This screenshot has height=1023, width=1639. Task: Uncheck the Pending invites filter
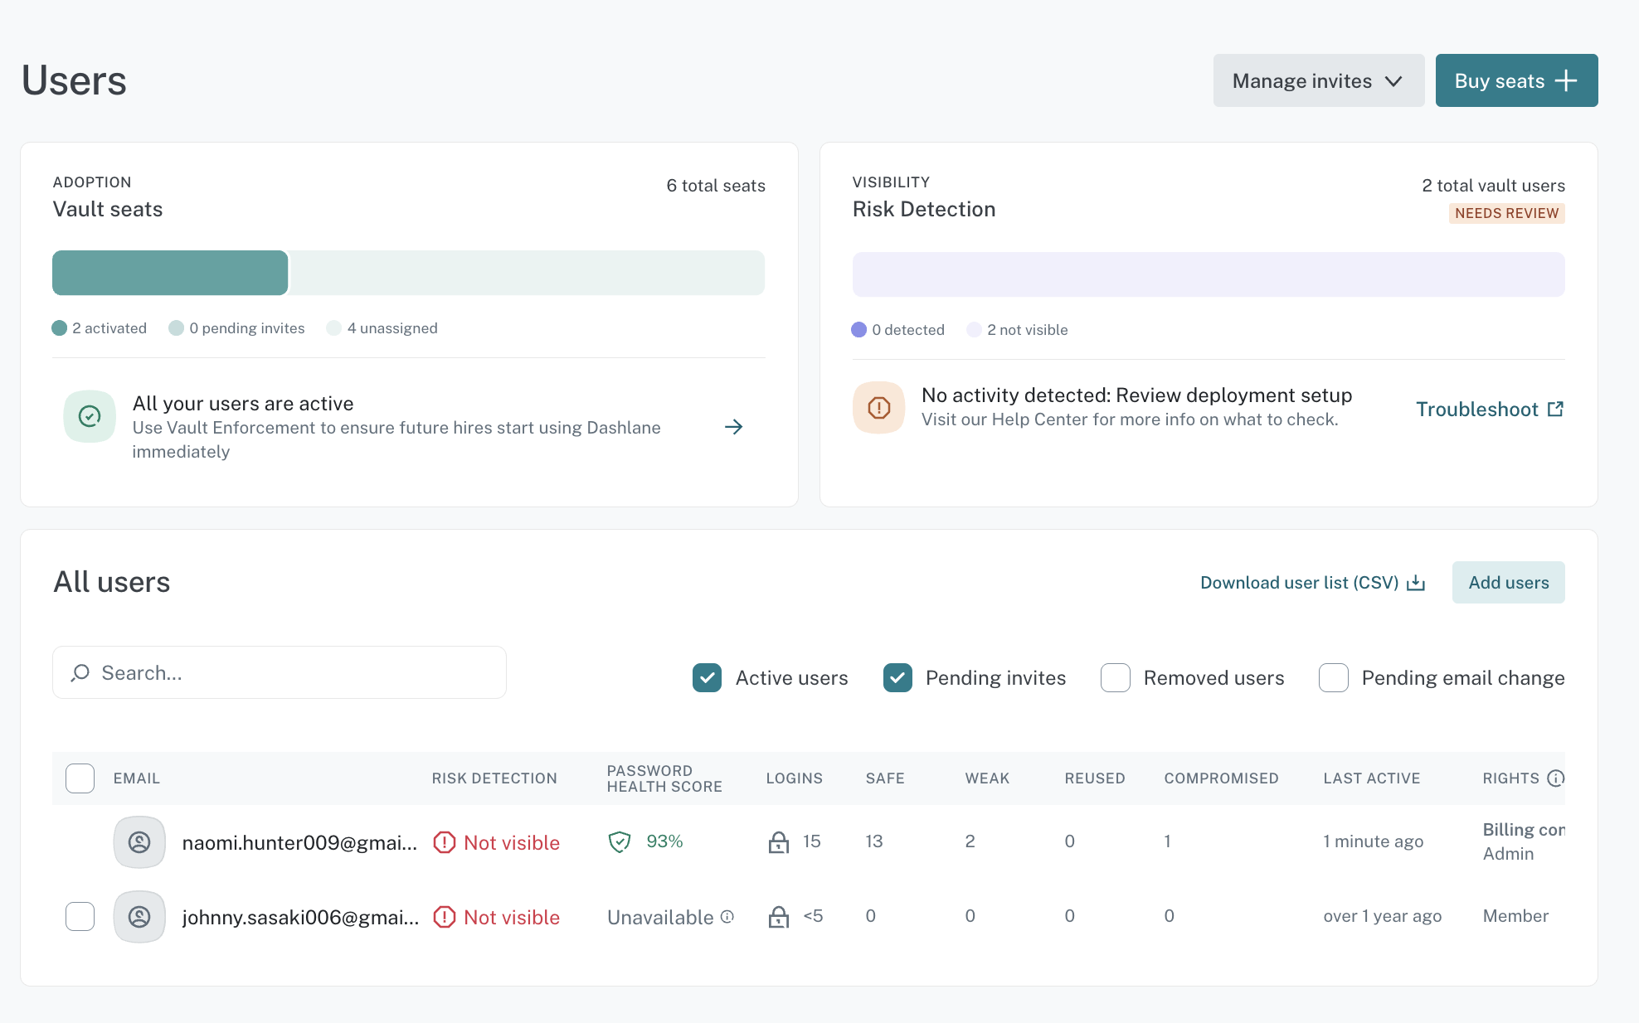tap(897, 678)
